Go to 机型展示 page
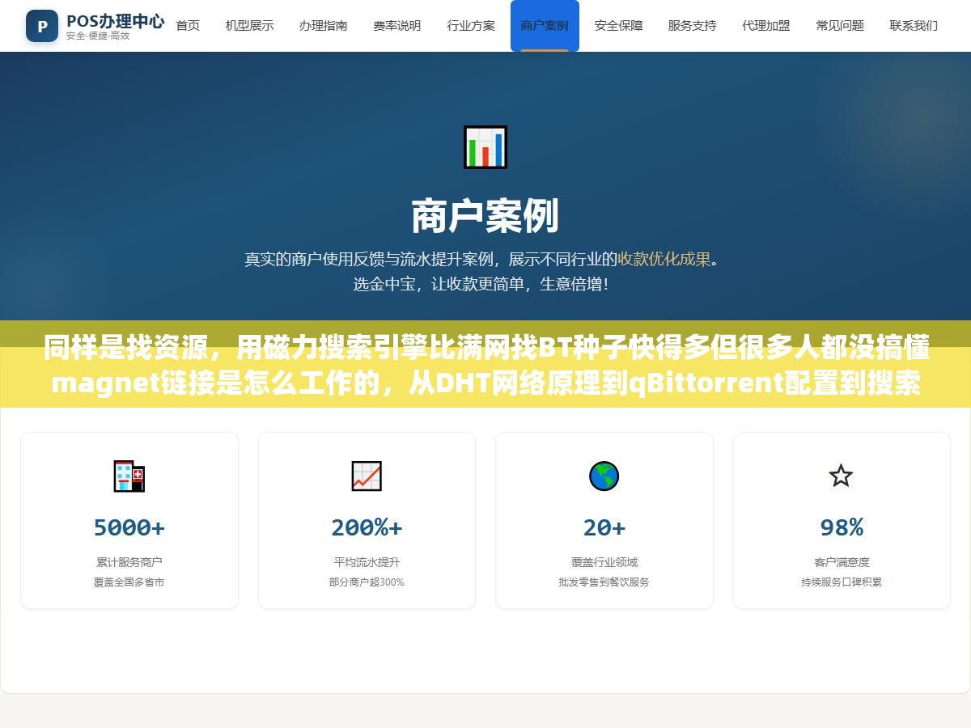Image resolution: width=971 pixels, height=728 pixels. point(249,26)
